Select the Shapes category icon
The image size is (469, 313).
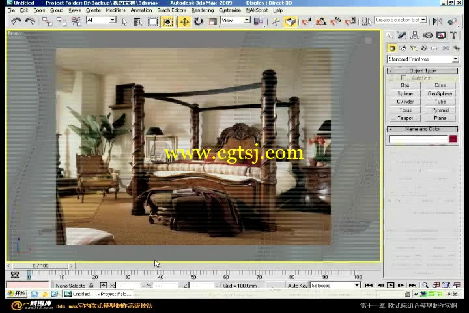[403, 48]
